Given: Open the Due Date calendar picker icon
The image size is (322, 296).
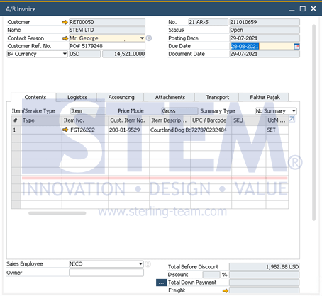Looking at the screenshot, I should click(296, 46).
